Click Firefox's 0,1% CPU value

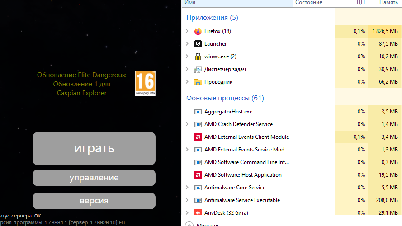point(359,31)
